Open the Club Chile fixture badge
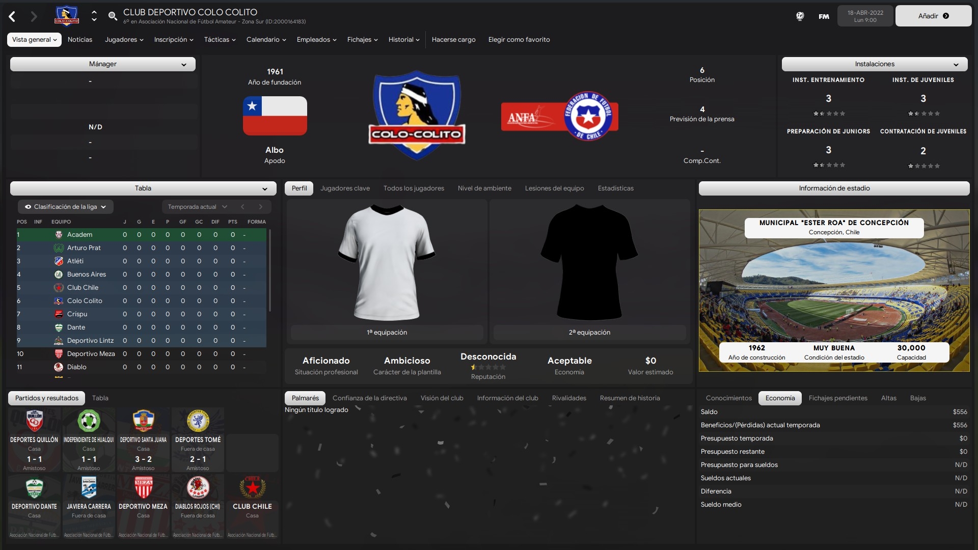 pyautogui.click(x=252, y=488)
